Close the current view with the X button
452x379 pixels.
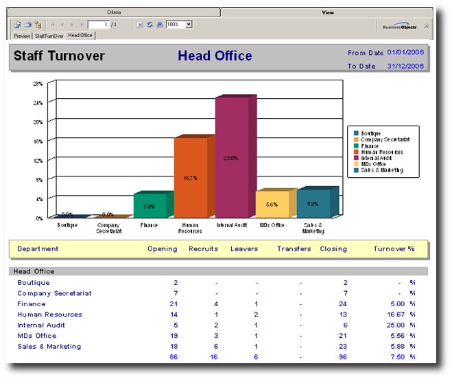pyautogui.click(x=426, y=25)
